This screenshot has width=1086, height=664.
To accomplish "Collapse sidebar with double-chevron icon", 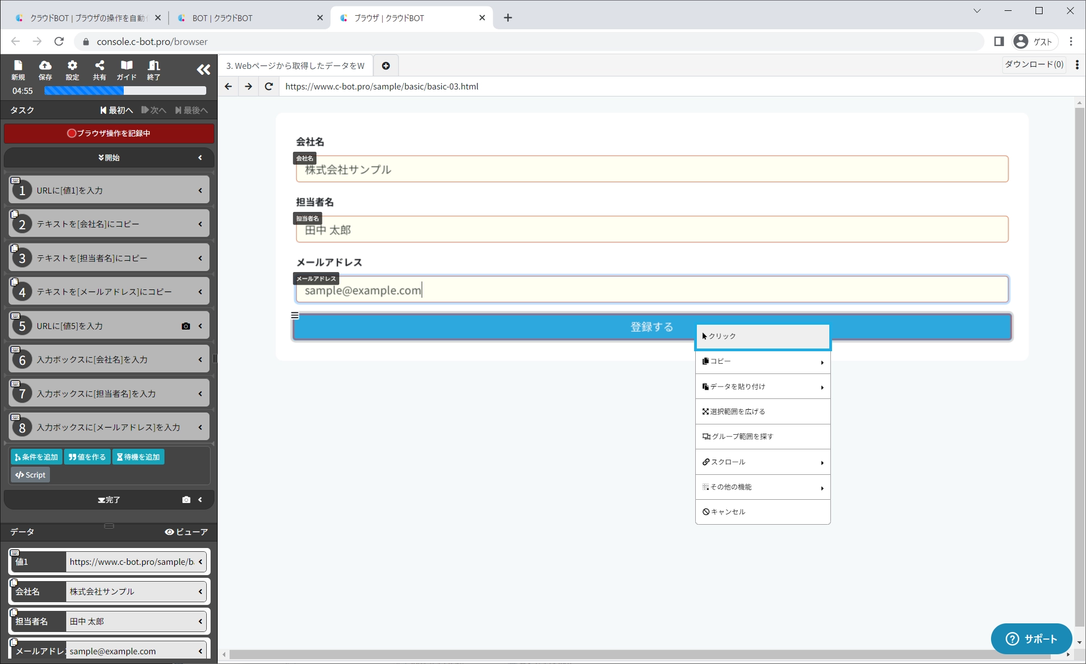I will pyautogui.click(x=203, y=69).
